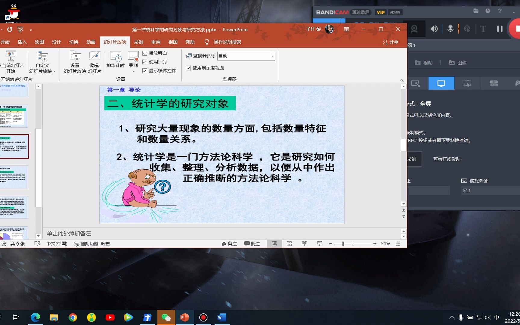Open WeChat from the taskbar

(166, 317)
